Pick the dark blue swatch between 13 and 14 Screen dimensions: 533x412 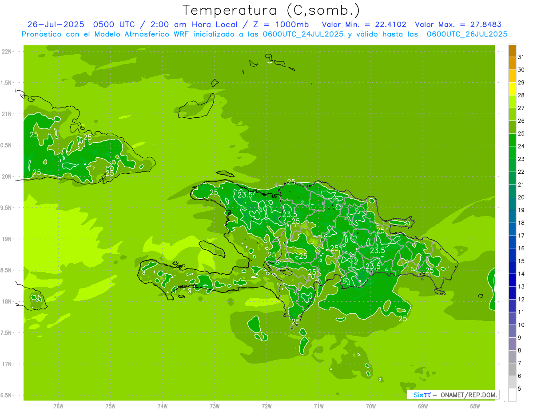(512, 280)
